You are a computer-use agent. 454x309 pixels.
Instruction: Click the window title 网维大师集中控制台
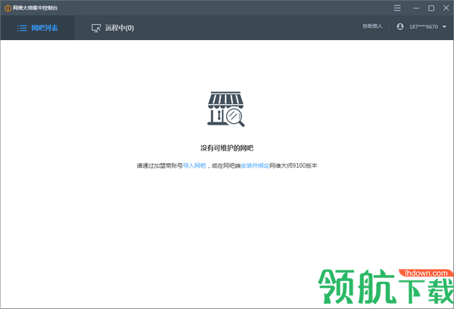(35, 8)
